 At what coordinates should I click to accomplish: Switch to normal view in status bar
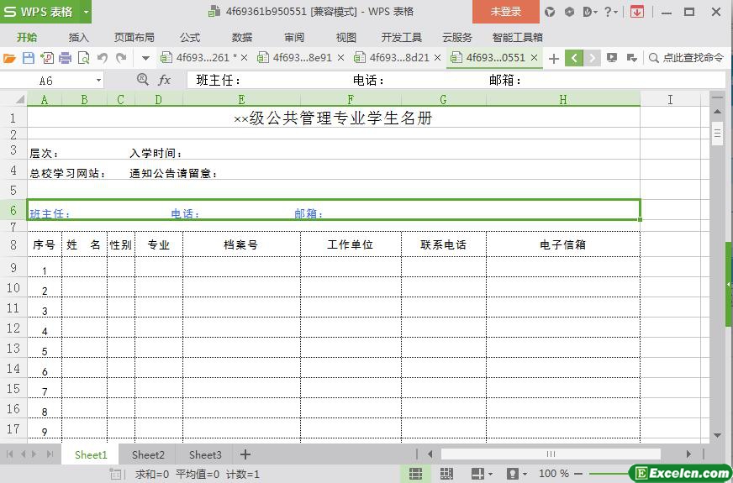[415, 474]
